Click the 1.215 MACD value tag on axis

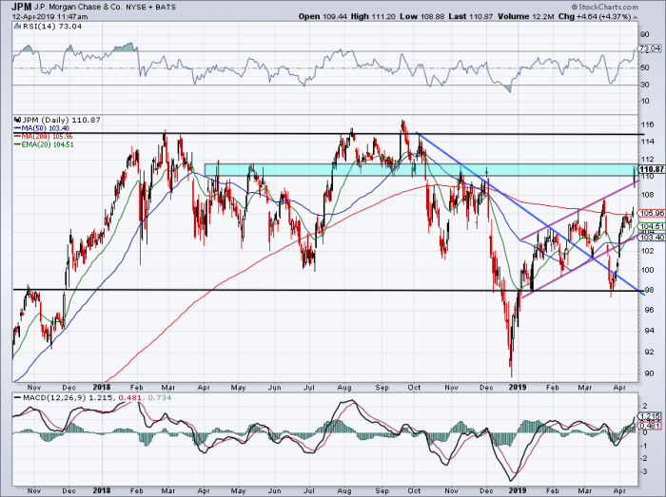(x=650, y=416)
